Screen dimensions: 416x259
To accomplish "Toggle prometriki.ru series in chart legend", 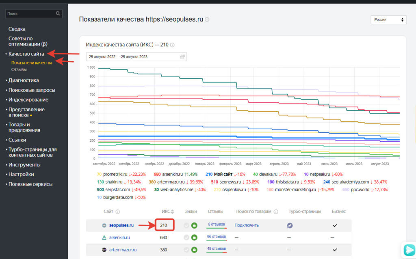I will (x=121, y=174).
